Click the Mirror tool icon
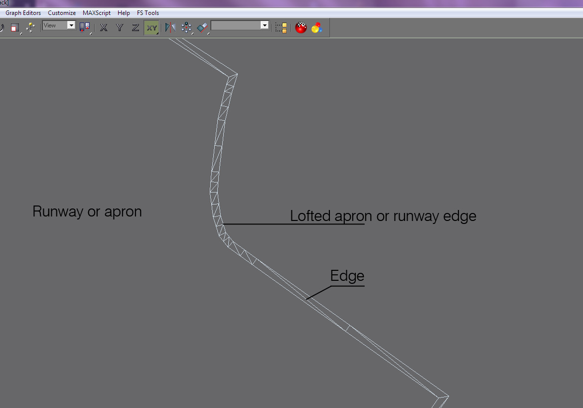Viewport: 583px width, 408px height. 169,27
